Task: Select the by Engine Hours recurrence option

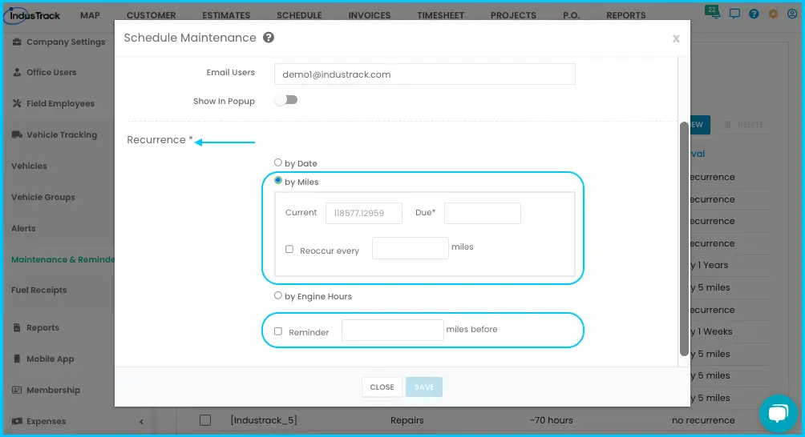Action: 277,295
